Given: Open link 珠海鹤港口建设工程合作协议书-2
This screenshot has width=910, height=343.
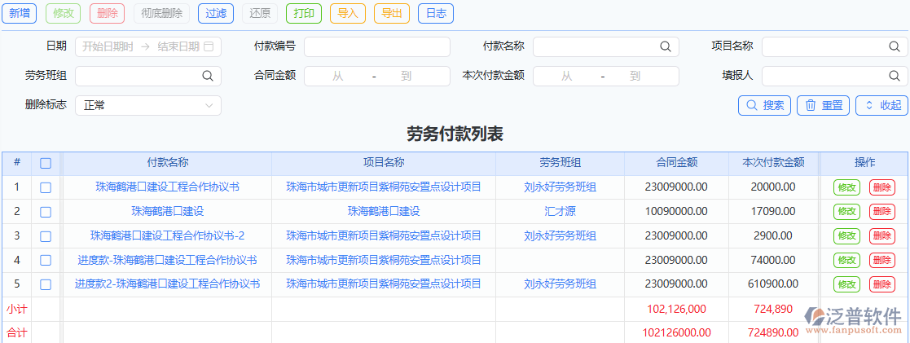Looking at the screenshot, I should point(167,235).
